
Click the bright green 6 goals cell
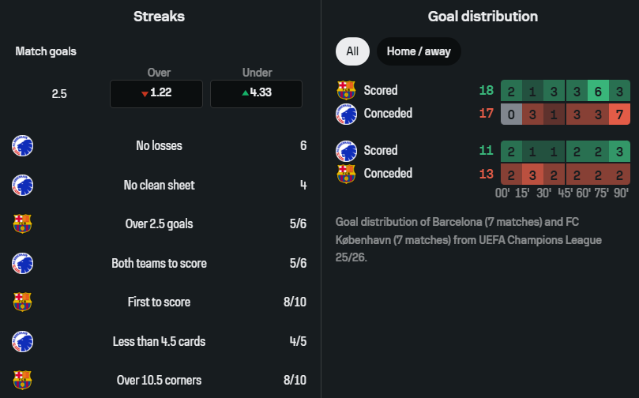click(x=598, y=90)
